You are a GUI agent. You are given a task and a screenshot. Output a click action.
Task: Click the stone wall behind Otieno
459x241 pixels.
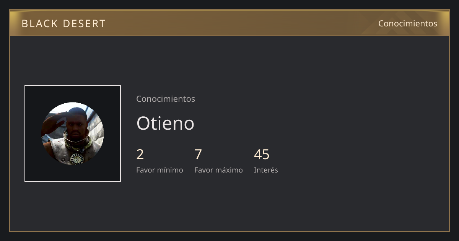point(97,128)
